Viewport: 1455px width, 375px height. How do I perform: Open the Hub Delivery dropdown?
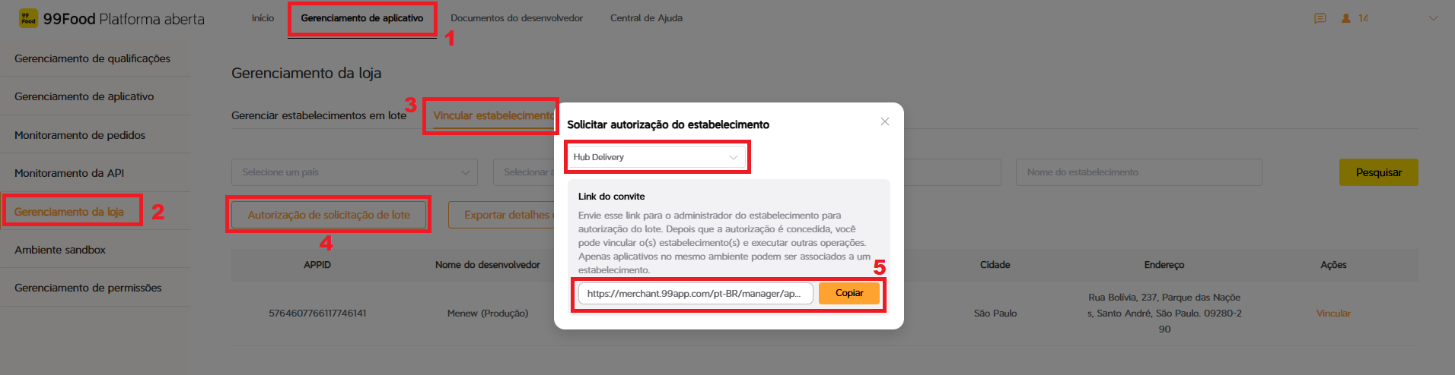pyautogui.click(x=656, y=157)
